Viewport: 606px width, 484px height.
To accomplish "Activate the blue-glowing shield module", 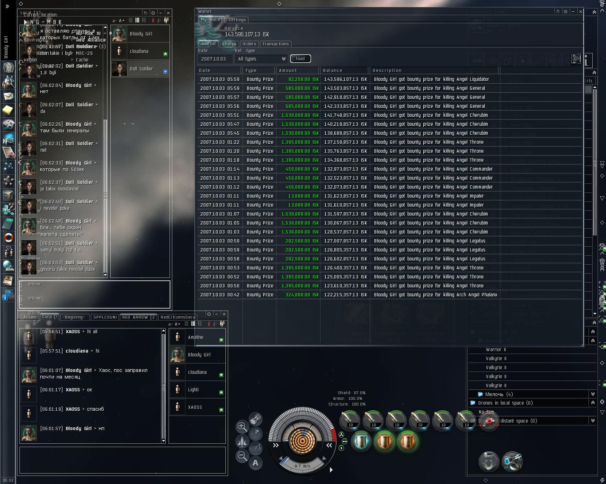I will pyautogui.click(x=361, y=442).
